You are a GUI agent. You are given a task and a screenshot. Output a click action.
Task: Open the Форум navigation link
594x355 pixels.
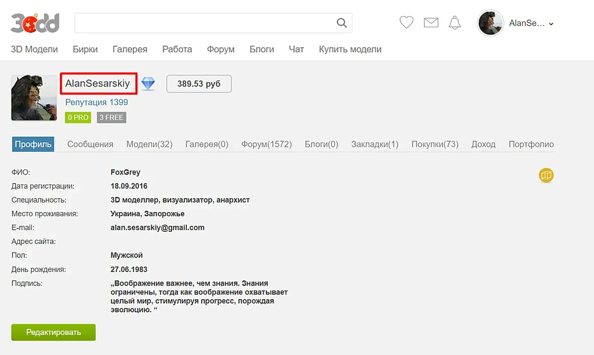220,49
